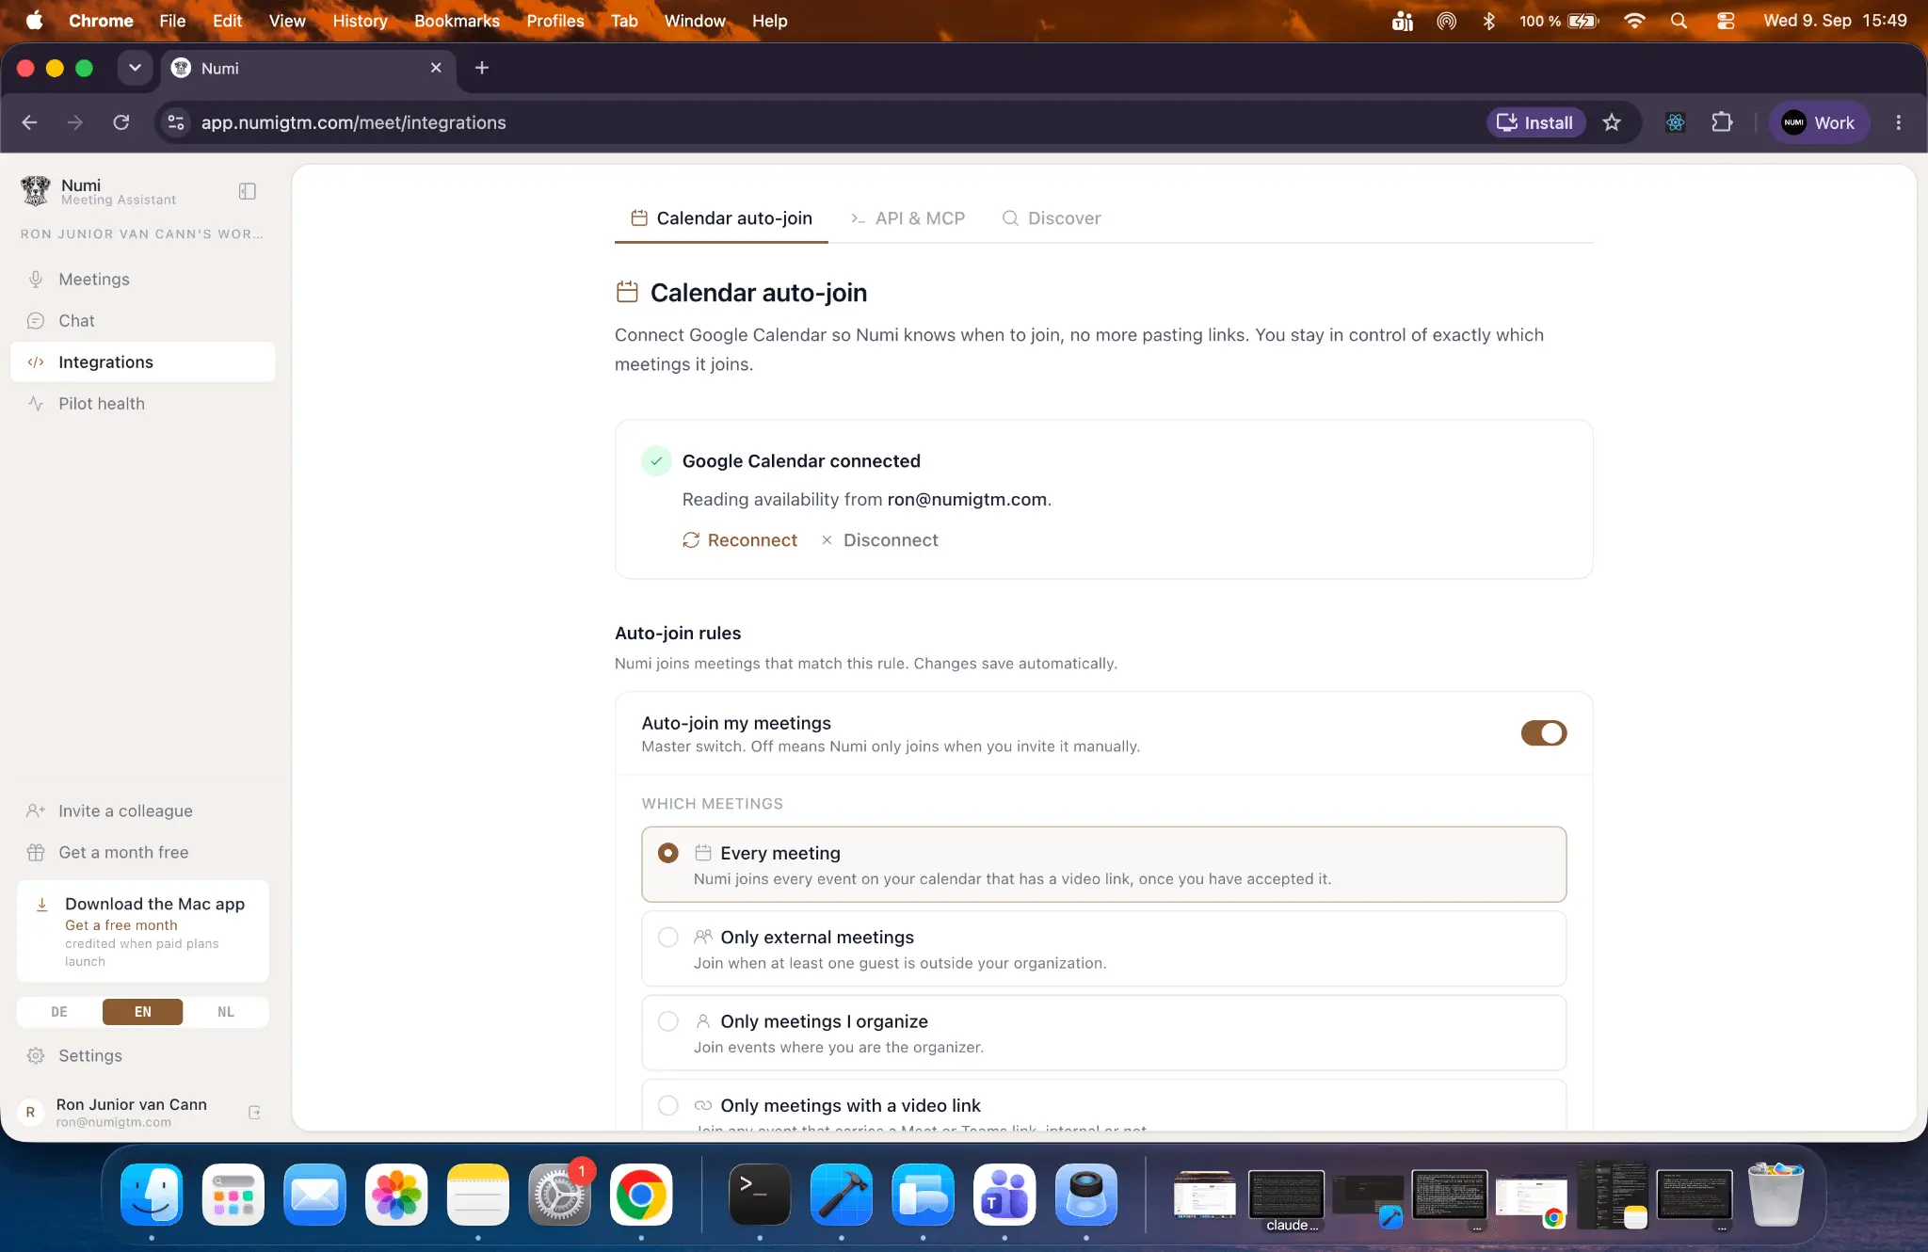Image resolution: width=1928 pixels, height=1252 pixels.
Task: Open the Meetings page in sidebar
Action: tap(142, 280)
